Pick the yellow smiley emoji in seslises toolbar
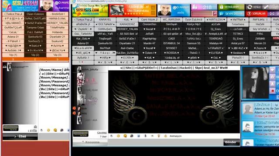 coord(118,136)
